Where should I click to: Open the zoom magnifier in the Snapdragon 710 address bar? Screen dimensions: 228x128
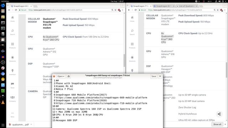pos(214,10)
